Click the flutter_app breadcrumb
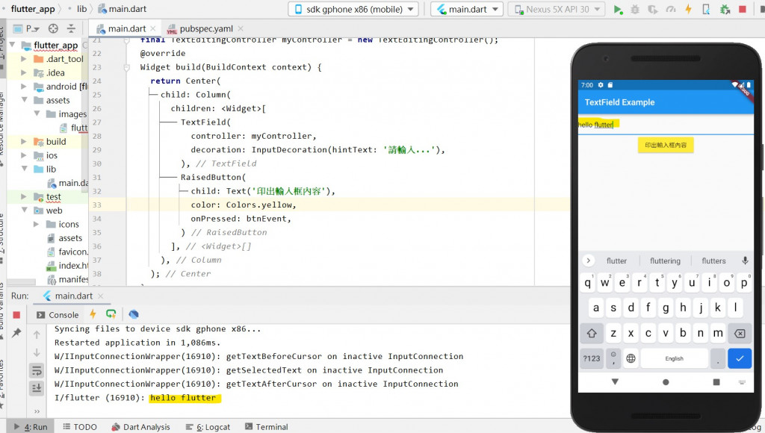 click(x=33, y=9)
